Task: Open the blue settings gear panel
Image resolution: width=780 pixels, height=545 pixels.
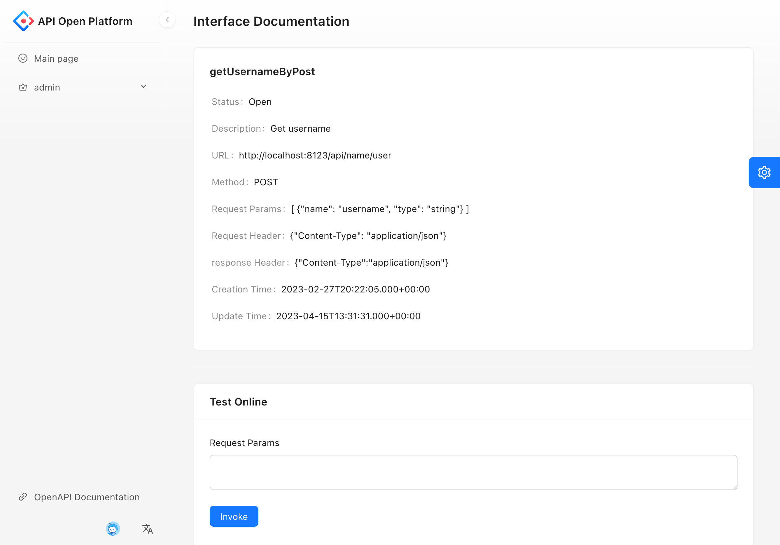Action: click(764, 173)
